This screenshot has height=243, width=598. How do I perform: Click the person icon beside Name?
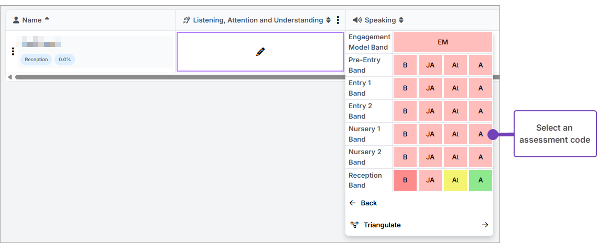16,20
